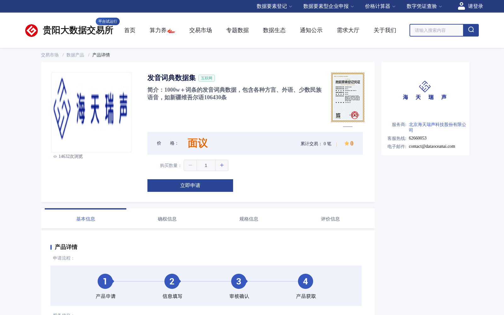
Task: Click the HOT flame badge on 算力券
Action: pos(171,31)
